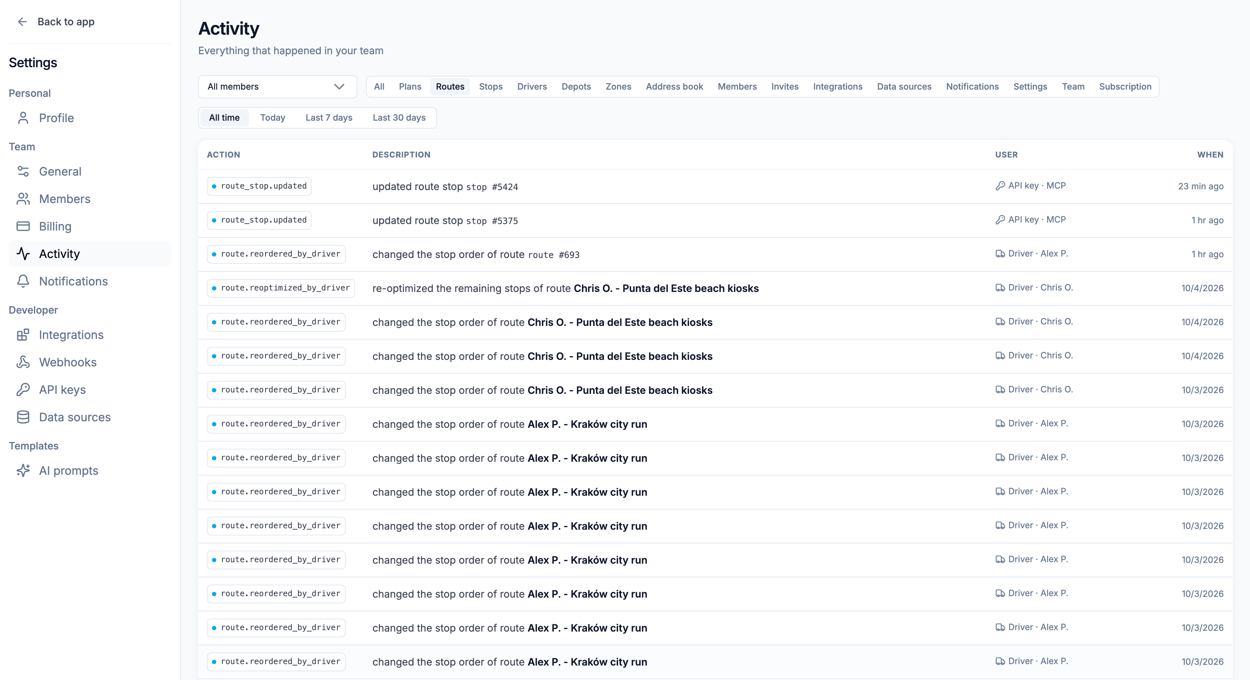
Task: Click the Integrations blocks icon
Action: (x=23, y=335)
